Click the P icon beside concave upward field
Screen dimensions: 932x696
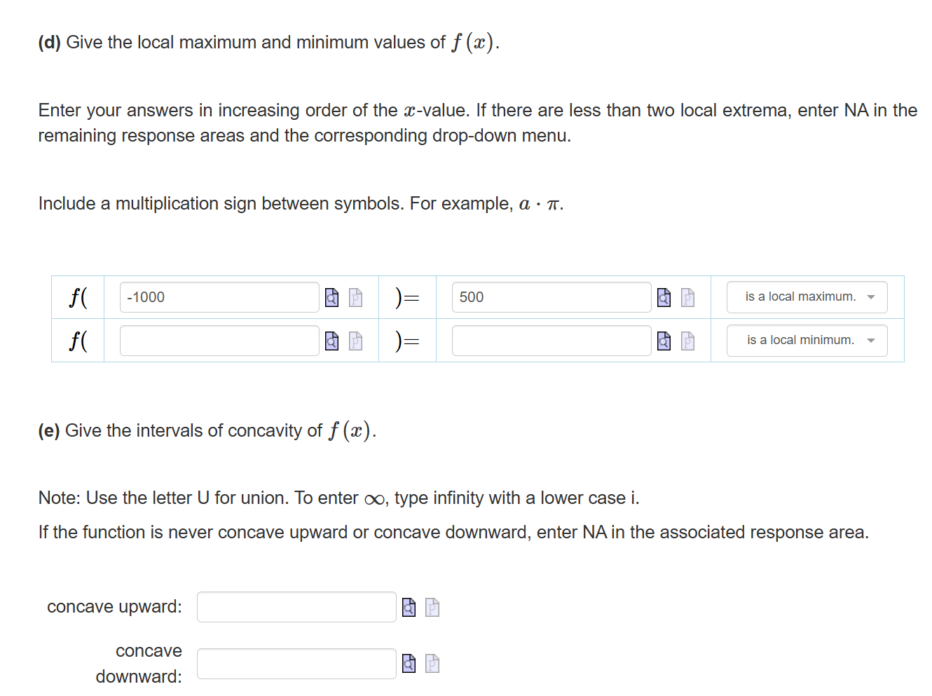pos(432,607)
